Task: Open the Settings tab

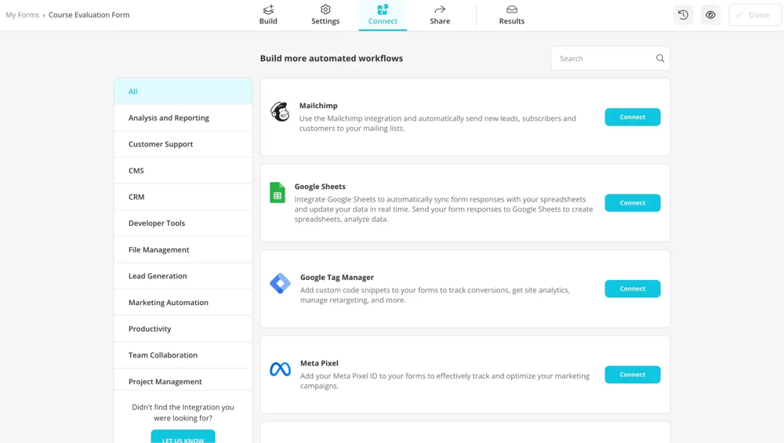Action: pyautogui.click(x=325, y=15)
